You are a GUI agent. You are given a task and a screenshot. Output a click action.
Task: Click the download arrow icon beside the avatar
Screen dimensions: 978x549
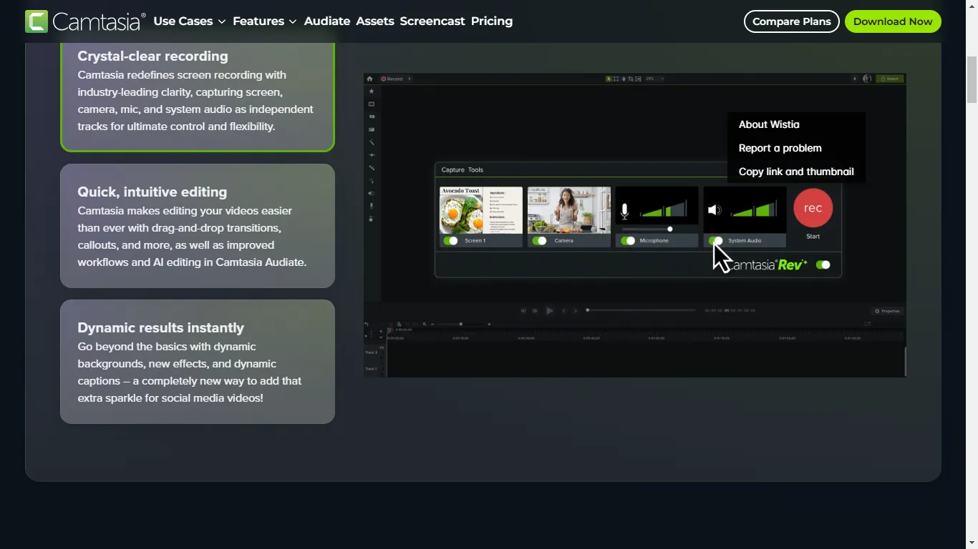(855, 79)
